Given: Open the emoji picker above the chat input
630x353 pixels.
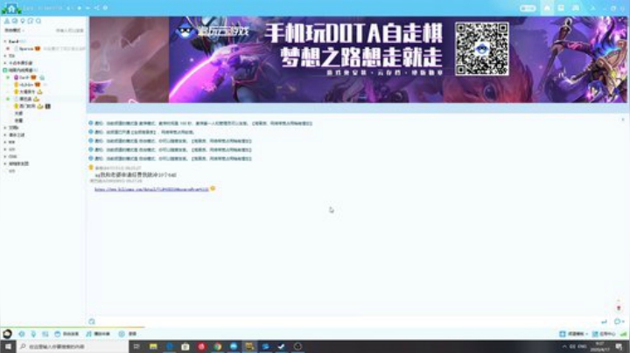Looking at the screenshot, I should click(92, 322).
